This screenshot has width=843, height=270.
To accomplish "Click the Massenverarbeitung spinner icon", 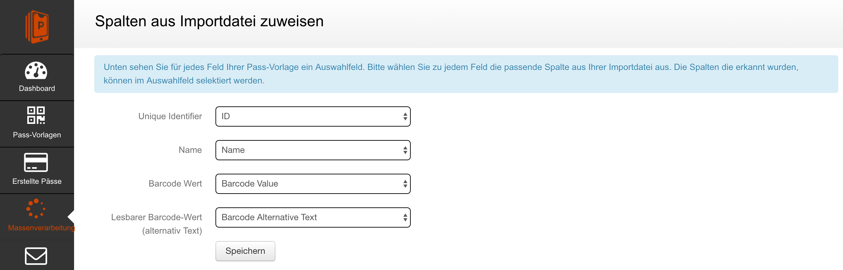I will point(36,208).
